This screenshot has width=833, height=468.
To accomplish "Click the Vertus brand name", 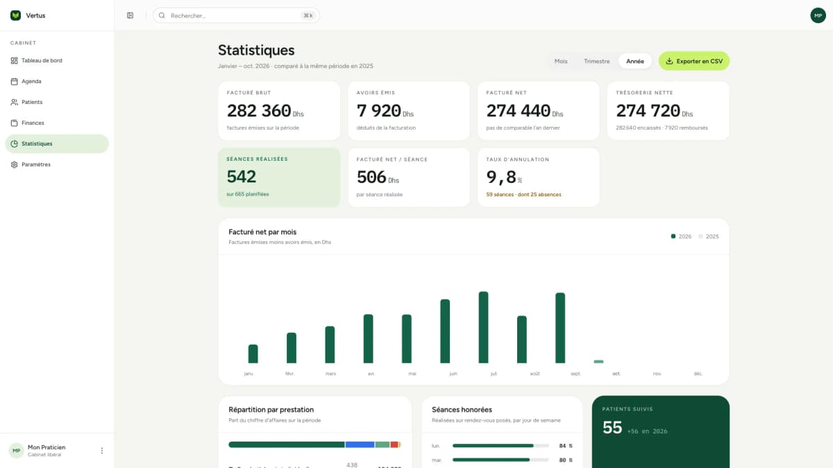I will tap(36, 15).
